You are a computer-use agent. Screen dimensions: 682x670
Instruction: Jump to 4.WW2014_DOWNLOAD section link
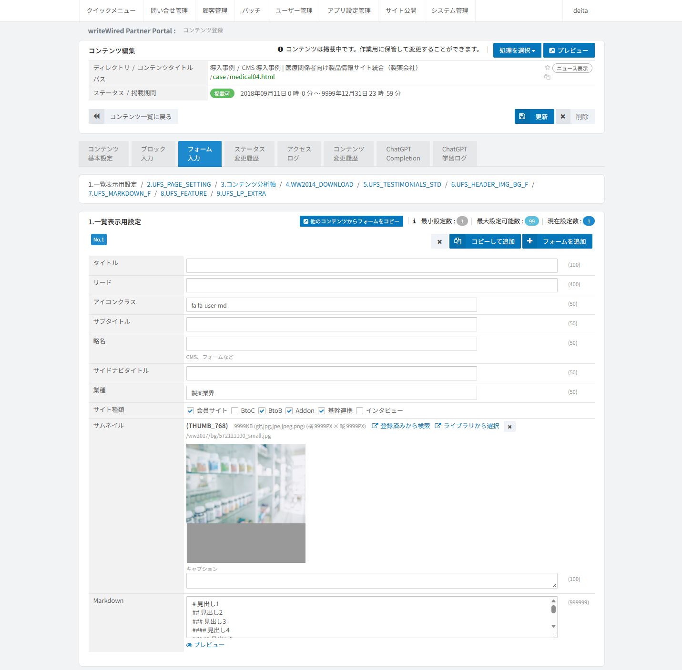319,184
